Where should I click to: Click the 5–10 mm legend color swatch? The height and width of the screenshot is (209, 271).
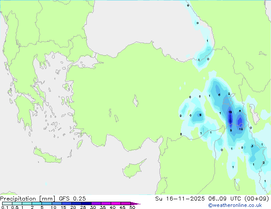tap(47, 203)
